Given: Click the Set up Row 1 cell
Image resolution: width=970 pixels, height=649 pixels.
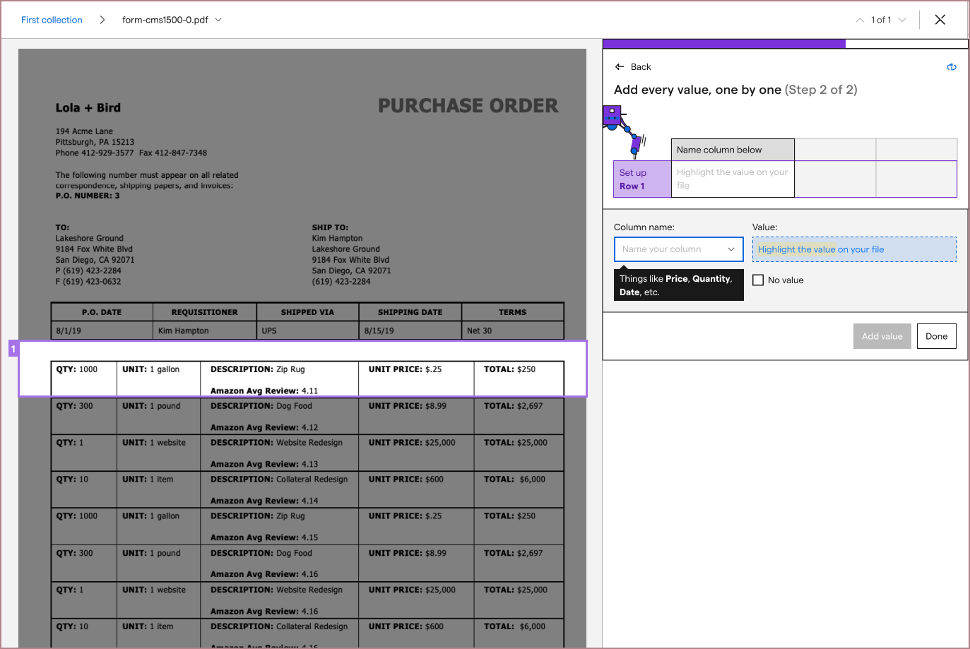Looking at the screenshot, I should 641,179.
